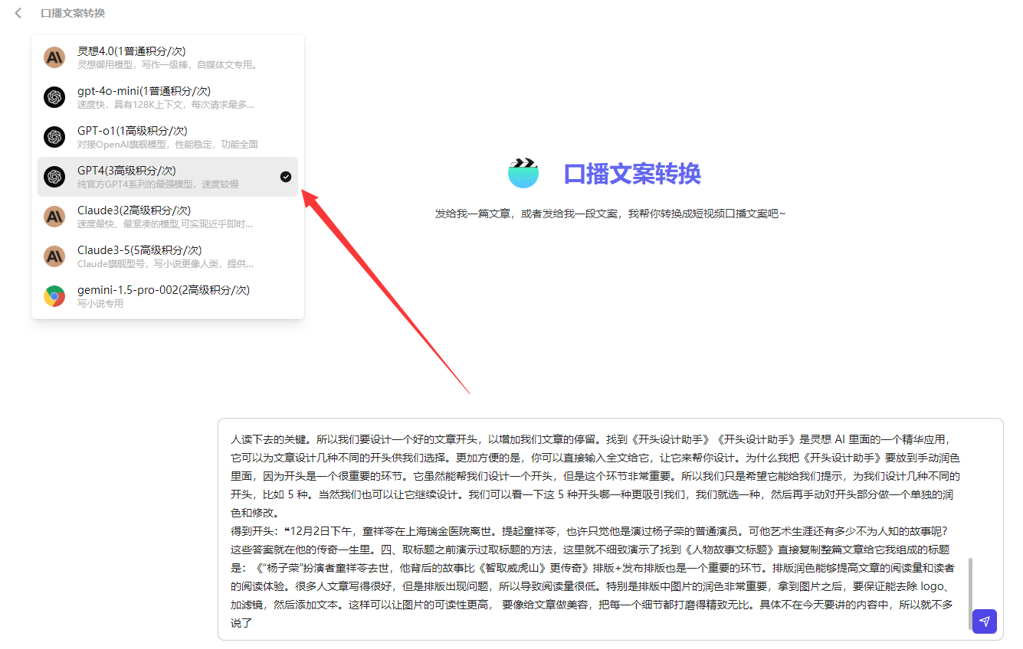Send the message with paper-plane button

coord(985,621)
